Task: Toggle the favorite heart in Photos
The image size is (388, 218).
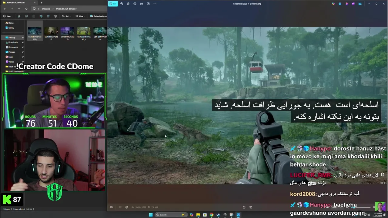Action: [120, 207]
